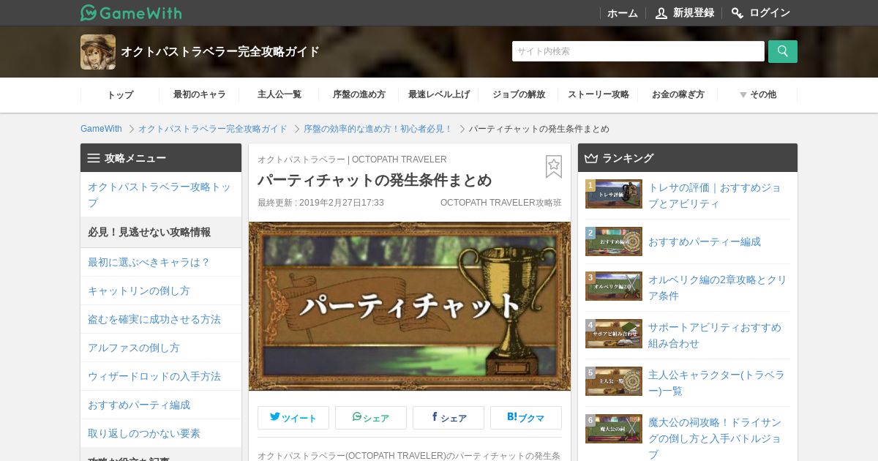The image size is (878, 461).
Task: Open rank 3 オルベリク編2章 thumbnail
Action: [x=614, y=286]
